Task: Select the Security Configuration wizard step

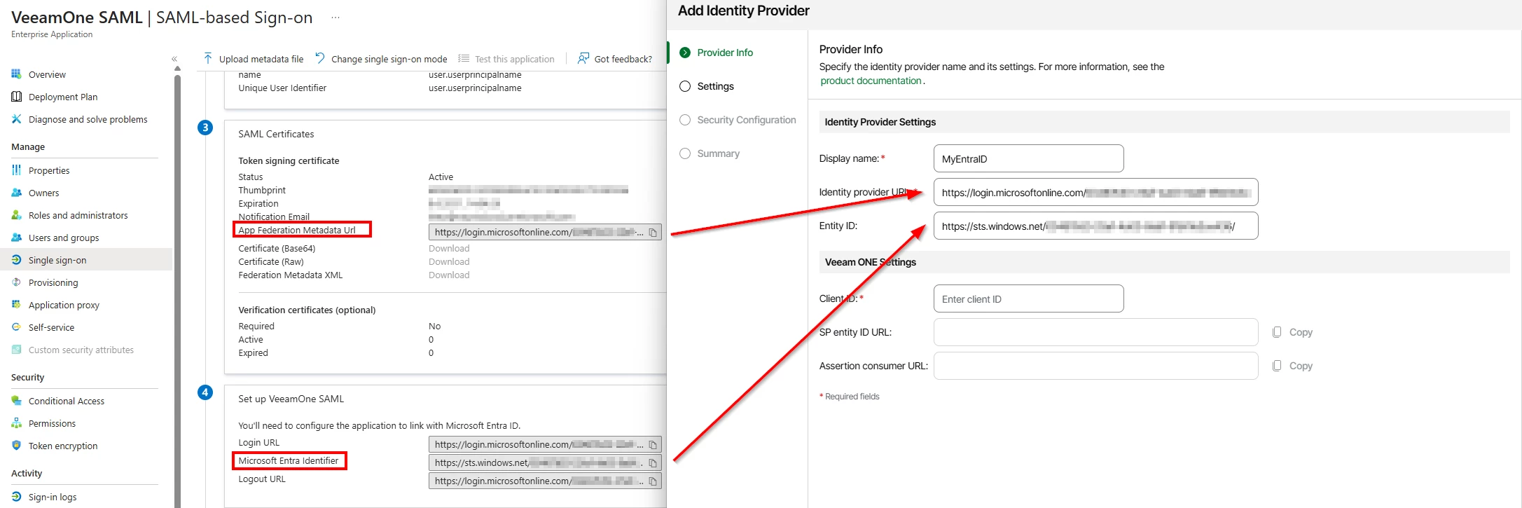Action: [x=738, y=120]
